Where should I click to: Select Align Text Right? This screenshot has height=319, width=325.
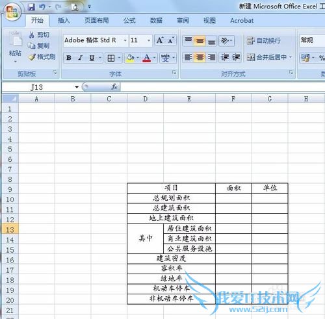point(211,57)
